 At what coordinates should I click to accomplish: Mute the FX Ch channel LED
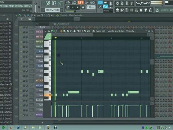click(x=21, y=81)
